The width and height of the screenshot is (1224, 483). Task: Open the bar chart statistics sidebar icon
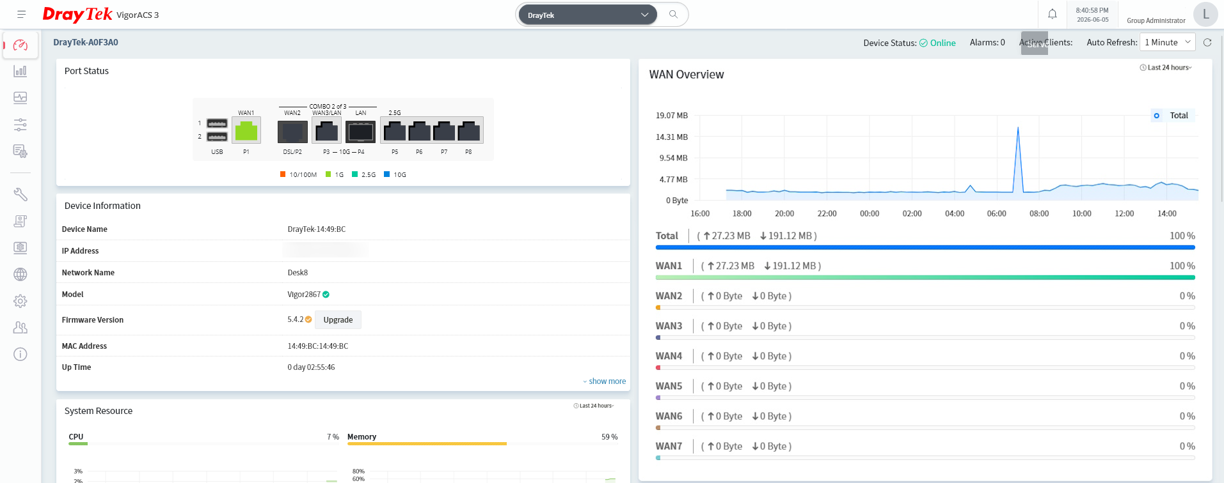[20, 71]
